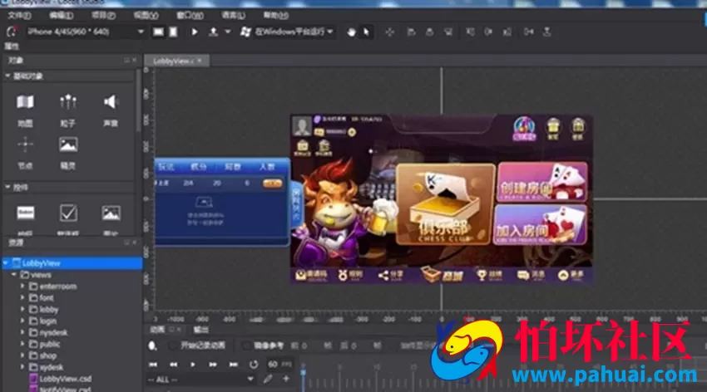Toggle the animation loop button
Viewport: 707px width, 392px height.
(254, 364)
